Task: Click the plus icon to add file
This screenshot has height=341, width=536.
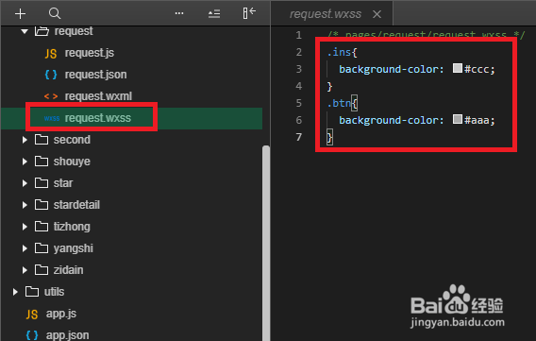Action: [20, 13]
